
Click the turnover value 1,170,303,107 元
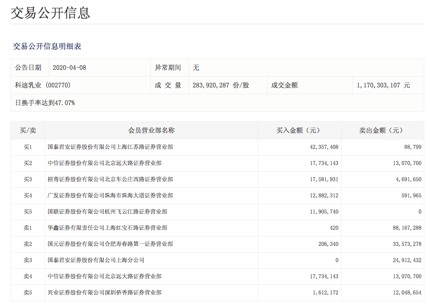(x=383, y=85)
